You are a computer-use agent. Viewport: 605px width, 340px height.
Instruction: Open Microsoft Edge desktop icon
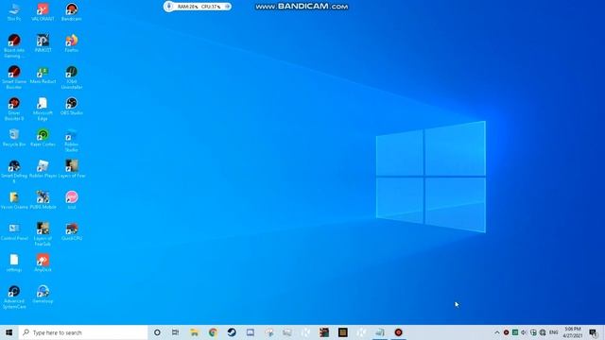(x=43, y=109)
